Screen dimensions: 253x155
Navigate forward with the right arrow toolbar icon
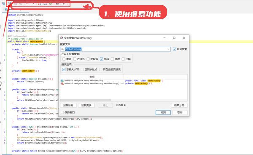click(x=33, y=3)
